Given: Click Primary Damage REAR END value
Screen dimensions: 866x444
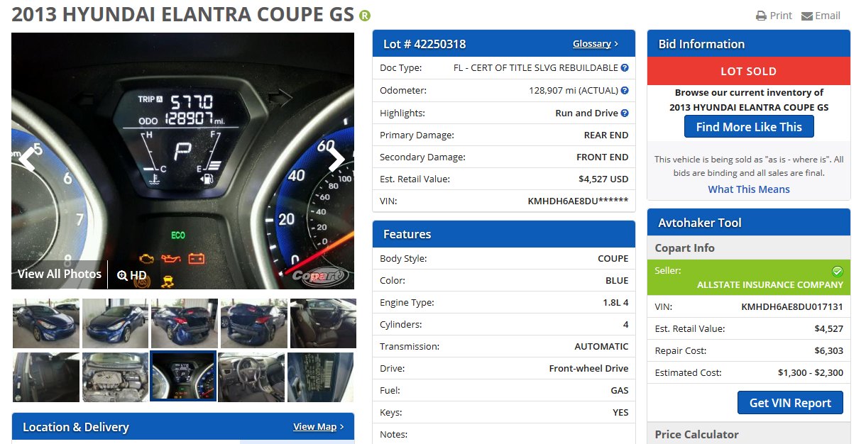Looking at the screenshot, I should coord(606,135).
